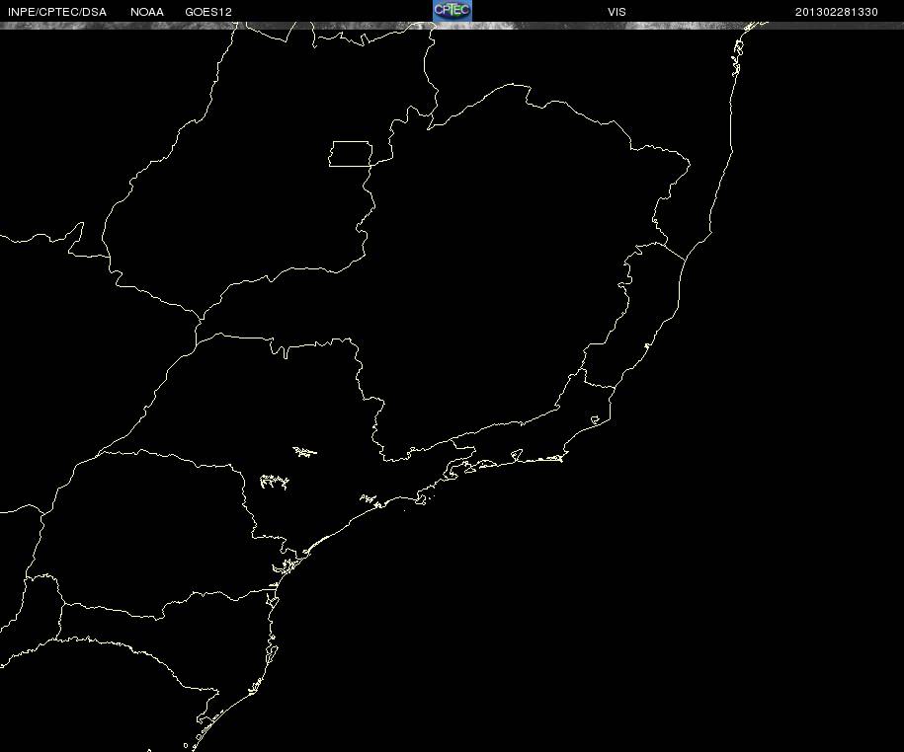
Task: Select the 201302281330 timestamp text
Action: point(836,12)
